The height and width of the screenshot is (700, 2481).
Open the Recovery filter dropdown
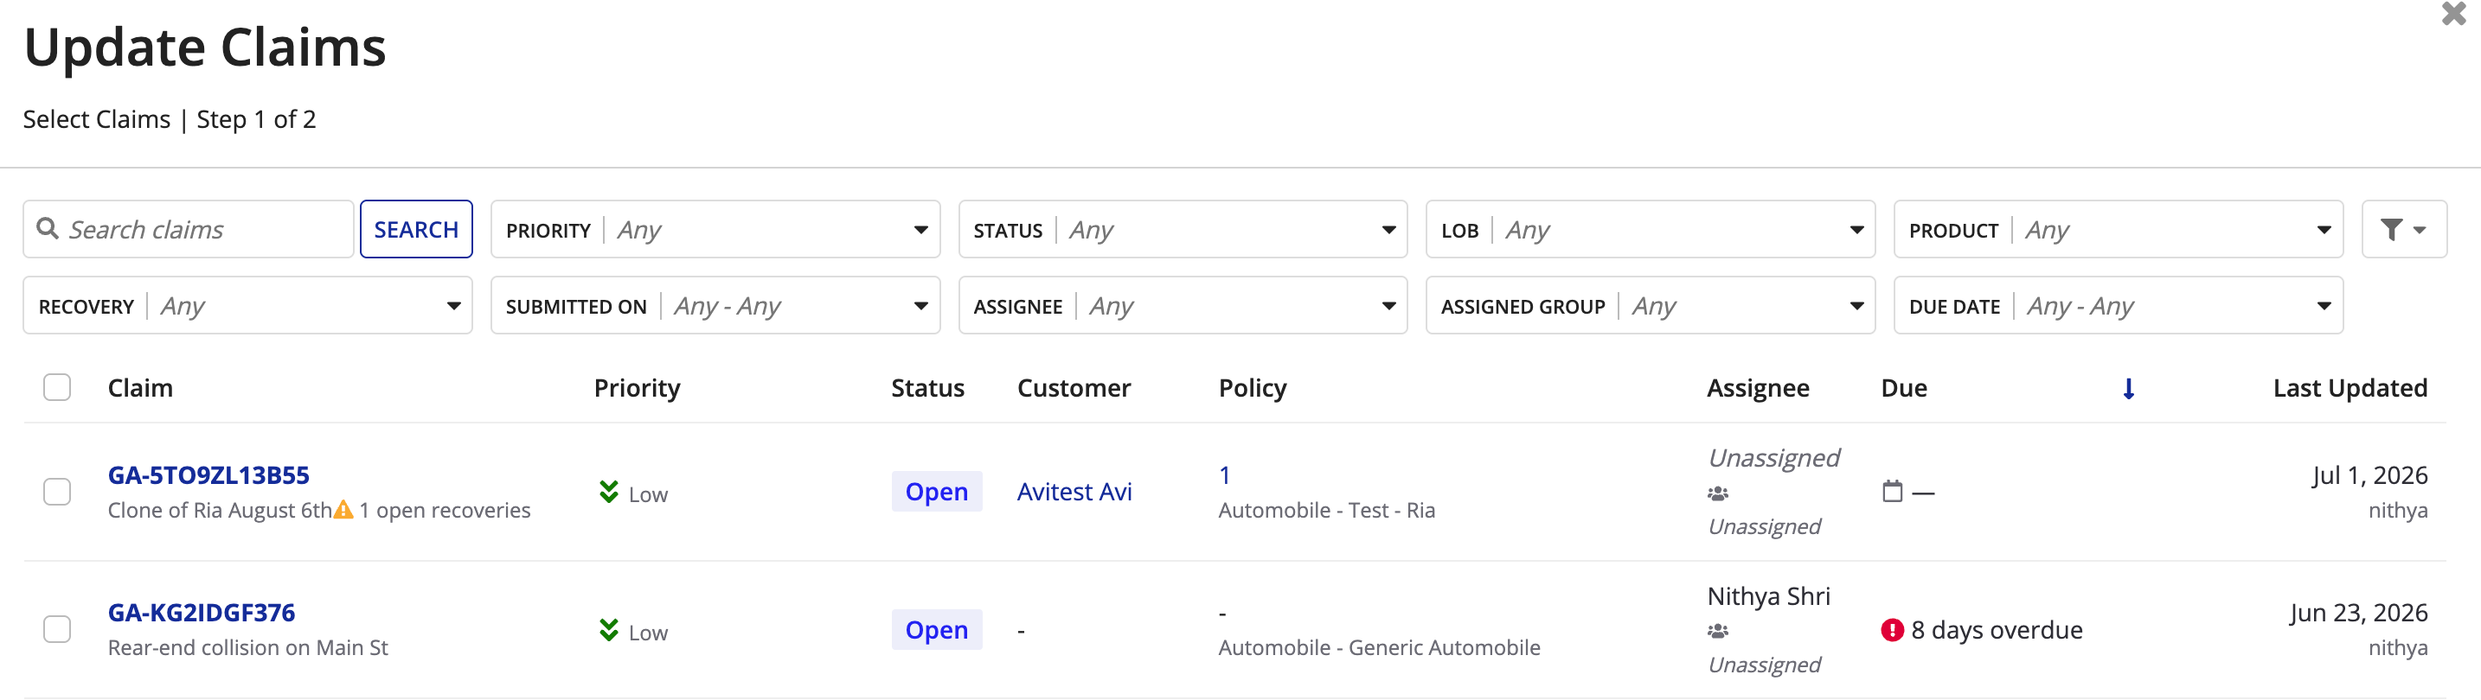pyautogui.click(x=247, y=306)
